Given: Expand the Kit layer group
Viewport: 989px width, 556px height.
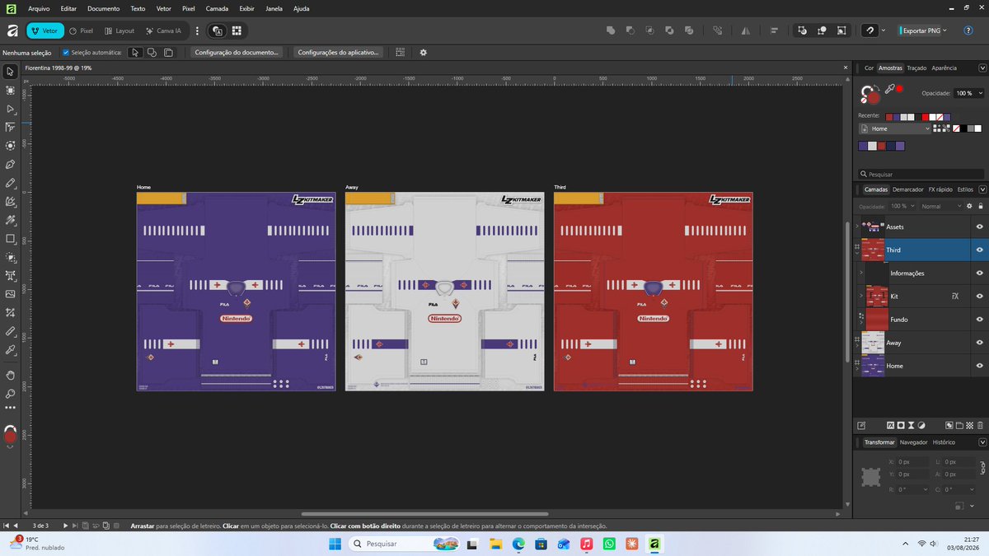Looking at the screenshot, I should pos(861,296).
